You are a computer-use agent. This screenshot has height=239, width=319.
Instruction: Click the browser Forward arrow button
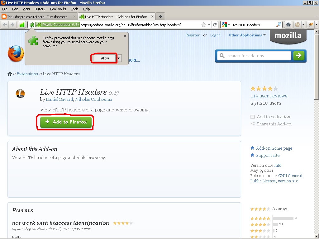click(x=12, y=25)
